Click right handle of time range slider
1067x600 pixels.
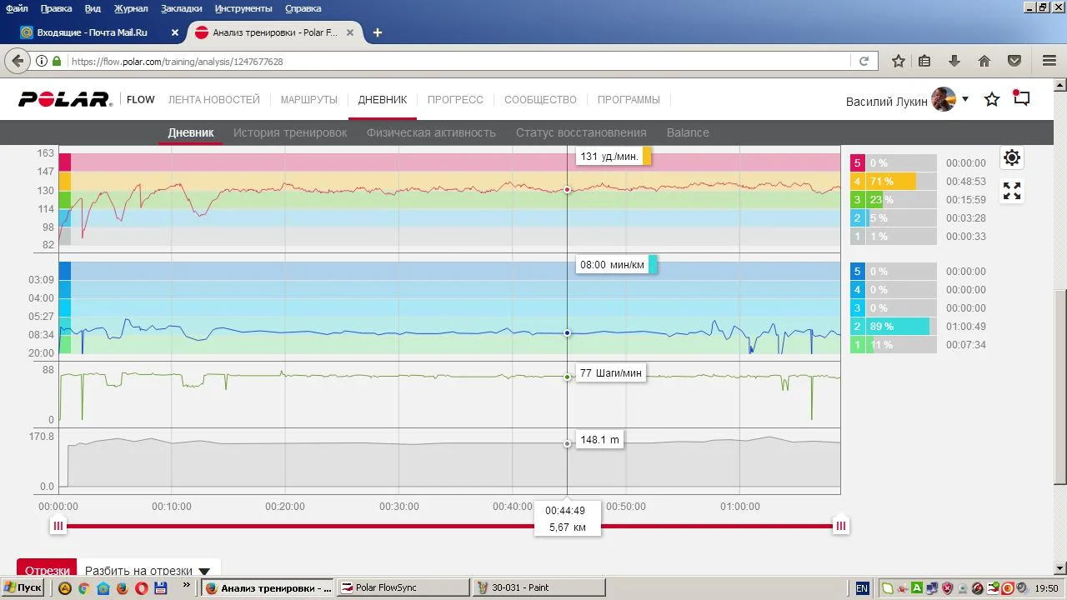[841, 526]
